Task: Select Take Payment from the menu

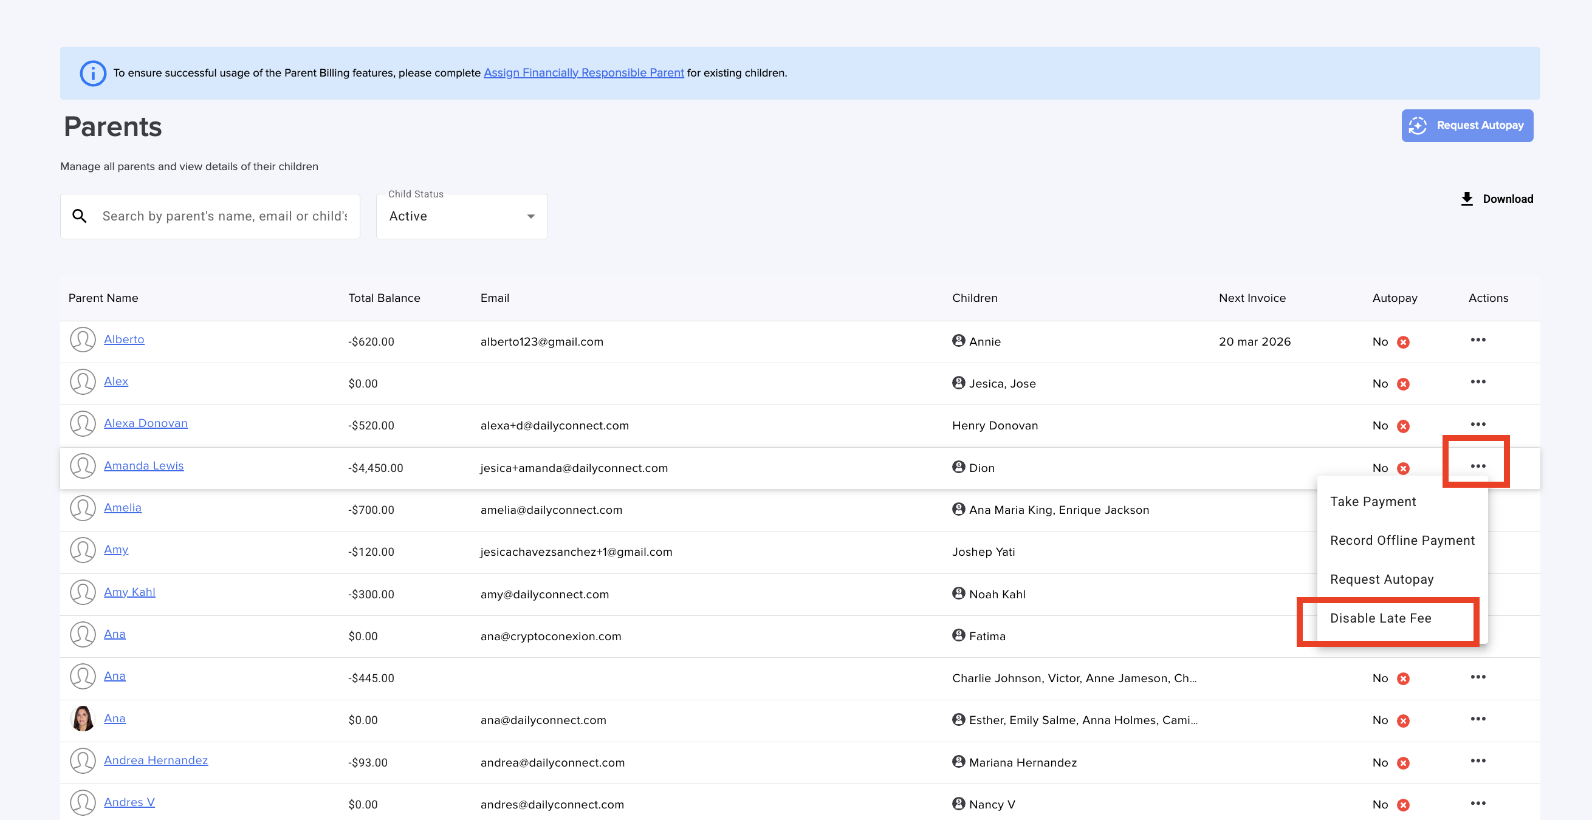Action: [1373, 502]
